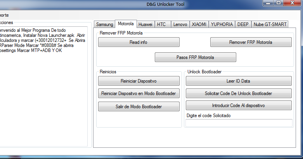This screenshot has width=303, height=159.
Task: Click Leer ID Data button
Action: (x=239, y=81)
